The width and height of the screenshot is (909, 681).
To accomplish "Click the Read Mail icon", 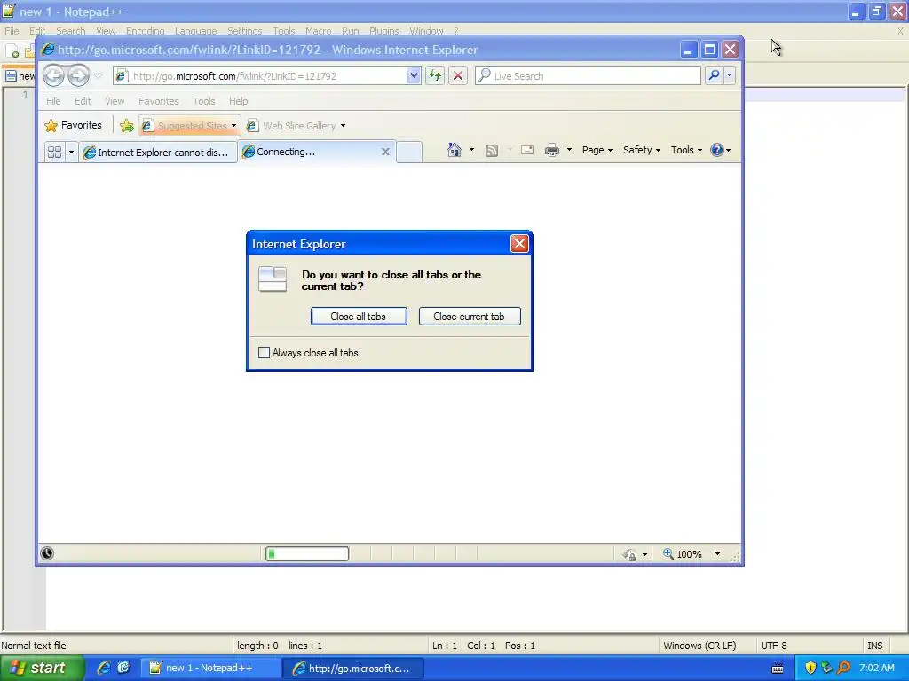I will coord(527,150).
